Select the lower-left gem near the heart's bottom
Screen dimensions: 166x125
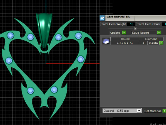click(30, 91)
